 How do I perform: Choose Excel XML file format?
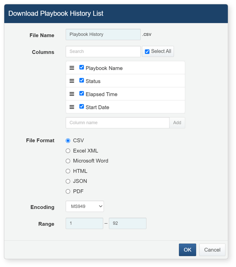pyautogui.click(x=68, y=151)
